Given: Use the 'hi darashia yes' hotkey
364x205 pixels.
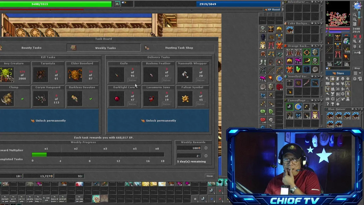Looking at the screenshot, I should pyautogui.click(x=5, y=199).
